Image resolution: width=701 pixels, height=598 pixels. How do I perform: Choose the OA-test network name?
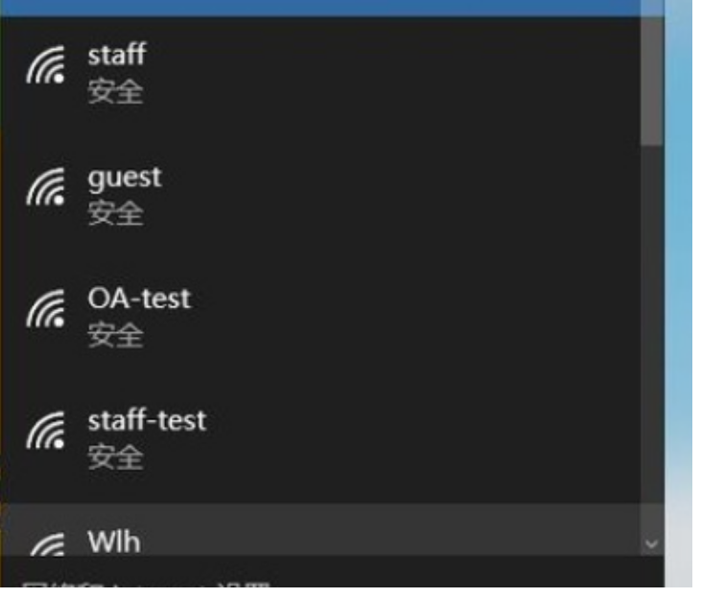point(139,299)
